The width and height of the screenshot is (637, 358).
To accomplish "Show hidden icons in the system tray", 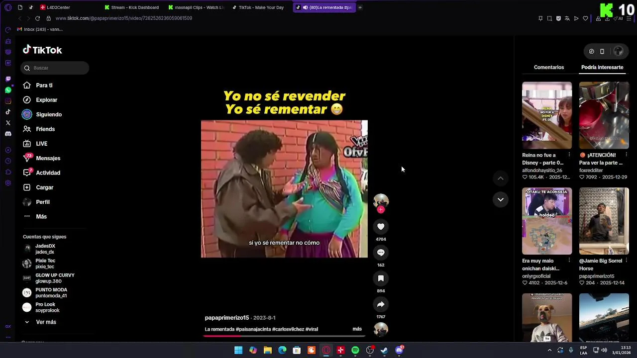I will [x=549, y=351].
